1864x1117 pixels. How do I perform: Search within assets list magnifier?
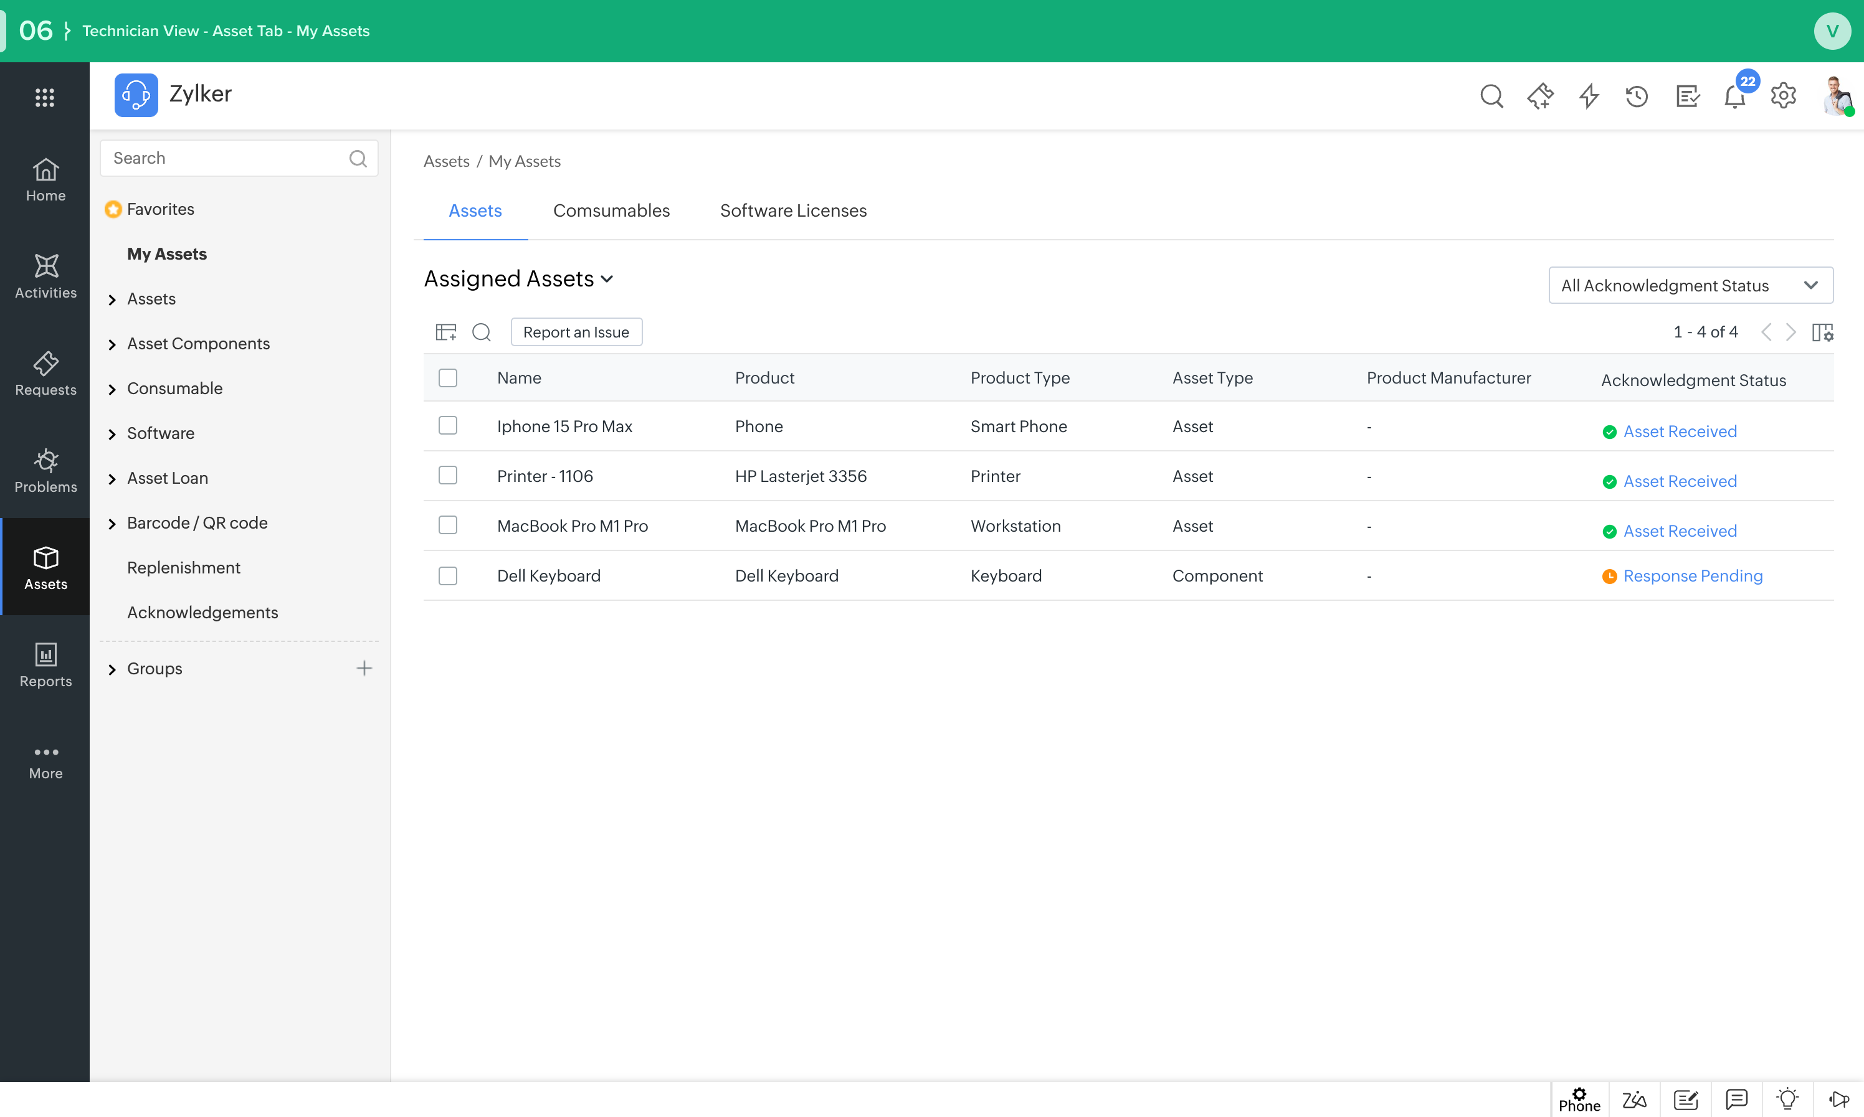[482, 332]
